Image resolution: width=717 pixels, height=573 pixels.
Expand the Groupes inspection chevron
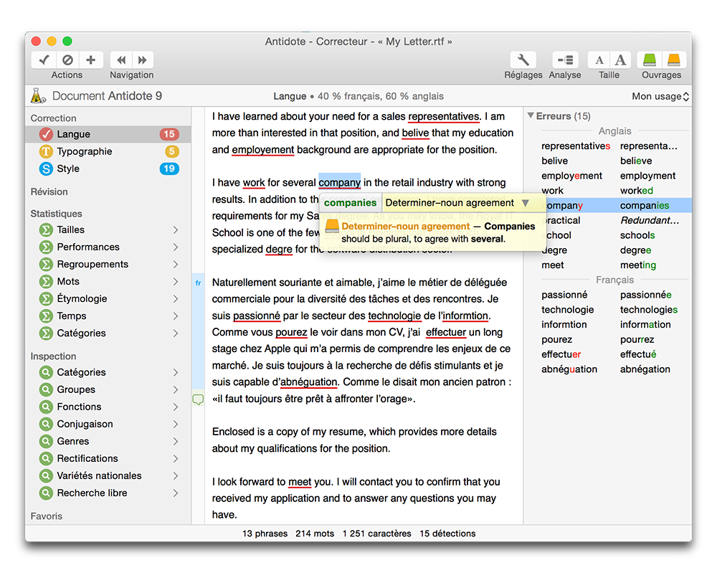[176, 389]
